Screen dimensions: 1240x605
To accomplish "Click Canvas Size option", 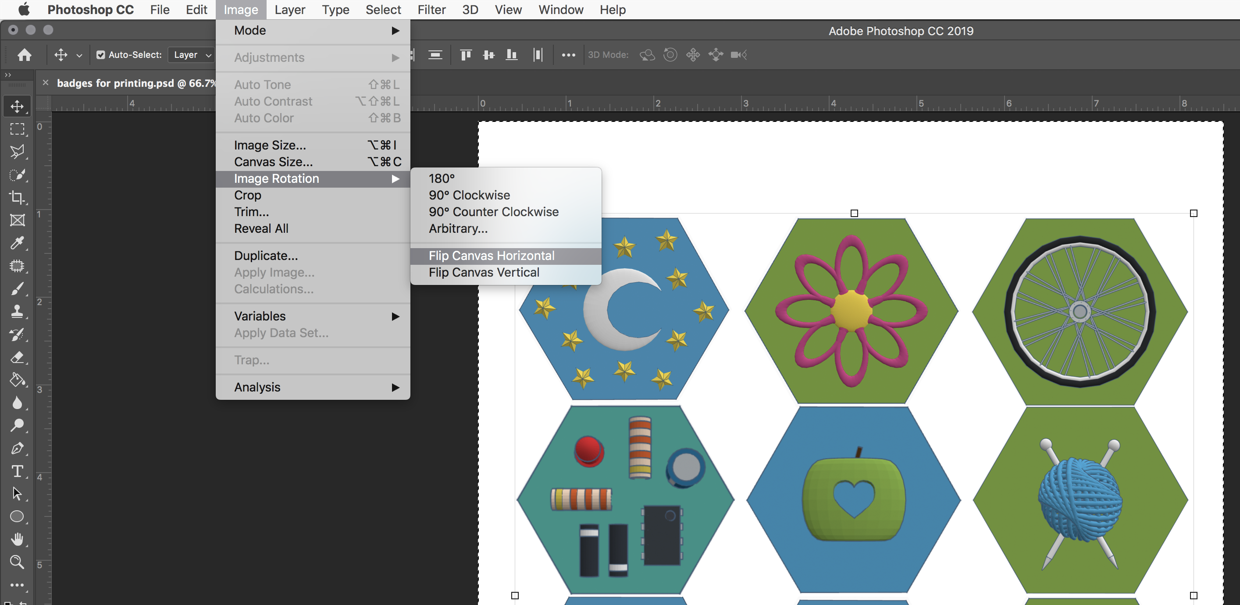I will (273, 161).
